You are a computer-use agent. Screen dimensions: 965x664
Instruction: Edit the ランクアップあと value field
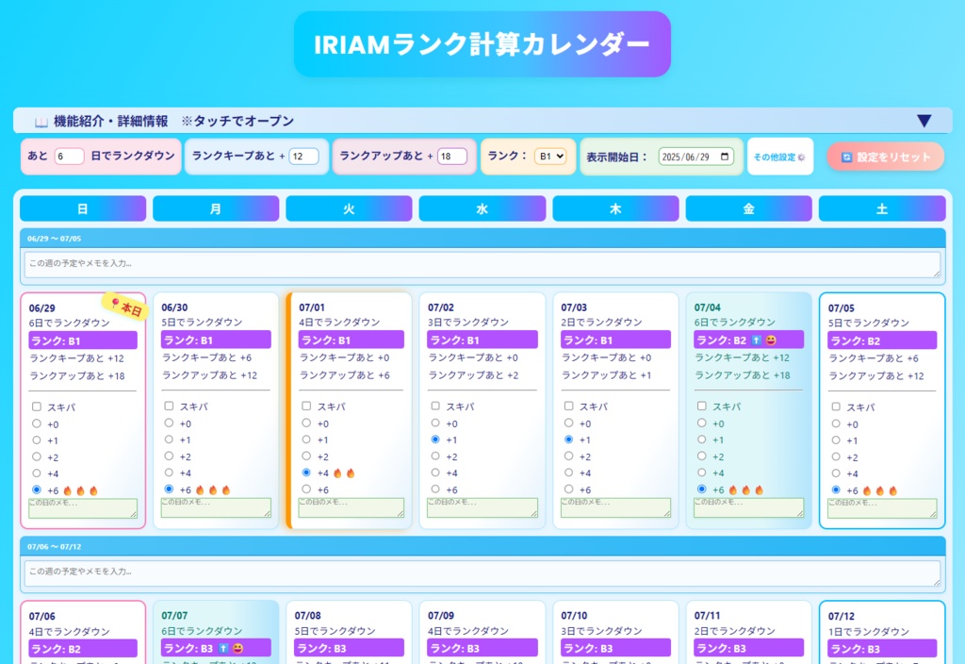click(x=452, y=157)
